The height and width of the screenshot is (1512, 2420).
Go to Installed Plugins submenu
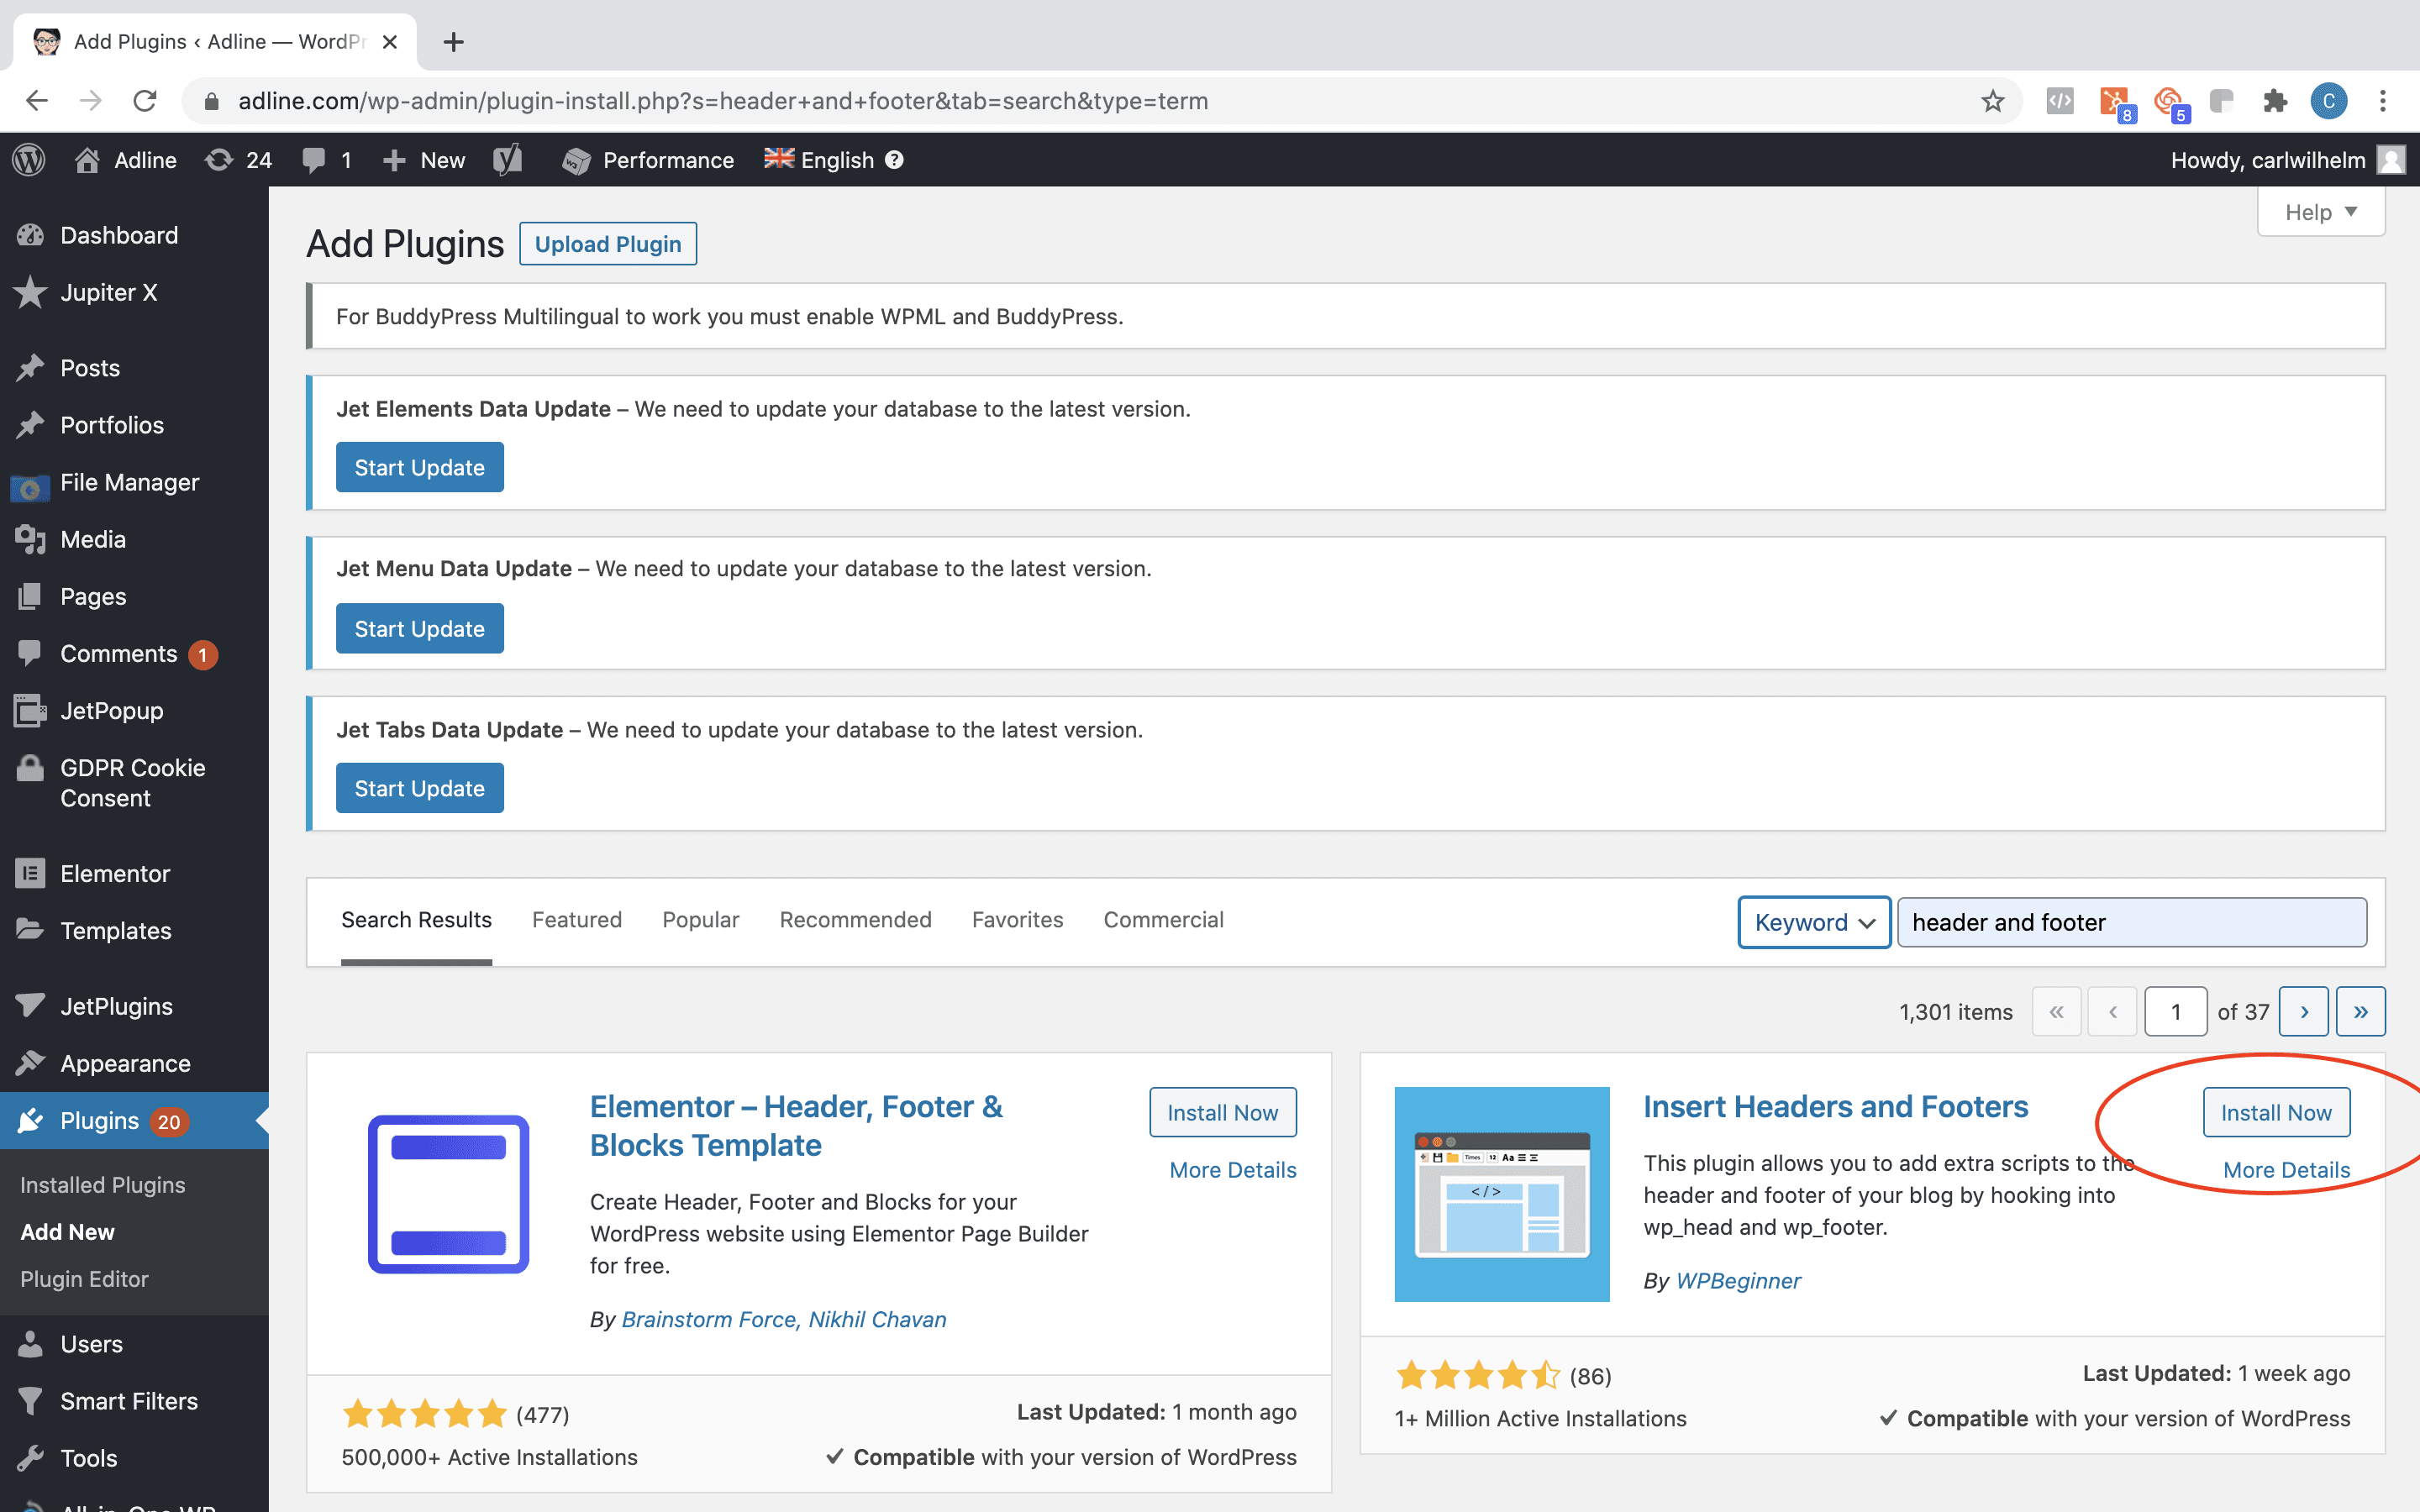pos(103,1184)
